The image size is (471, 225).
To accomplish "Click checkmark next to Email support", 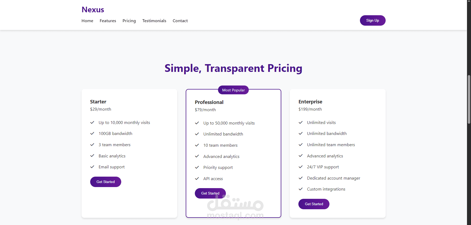I will 92,167.
